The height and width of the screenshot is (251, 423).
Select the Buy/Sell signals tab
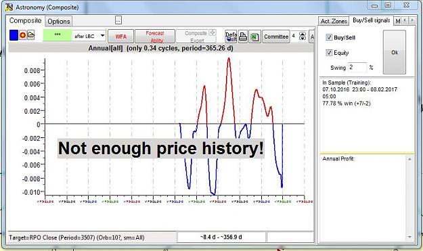pos(371,20)
